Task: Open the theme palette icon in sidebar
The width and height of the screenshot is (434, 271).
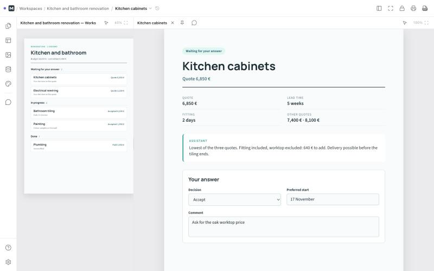Action: [8, 84]
